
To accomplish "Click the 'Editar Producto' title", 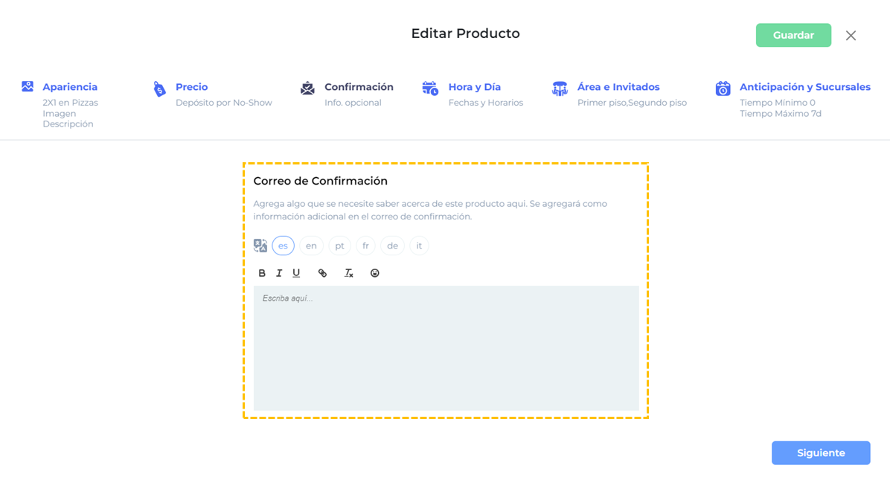I will click(465, 33).
